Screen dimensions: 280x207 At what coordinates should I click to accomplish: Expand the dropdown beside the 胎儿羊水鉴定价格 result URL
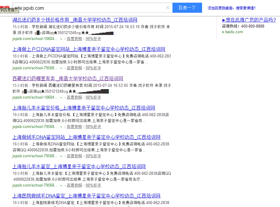(x=61, y=126)
